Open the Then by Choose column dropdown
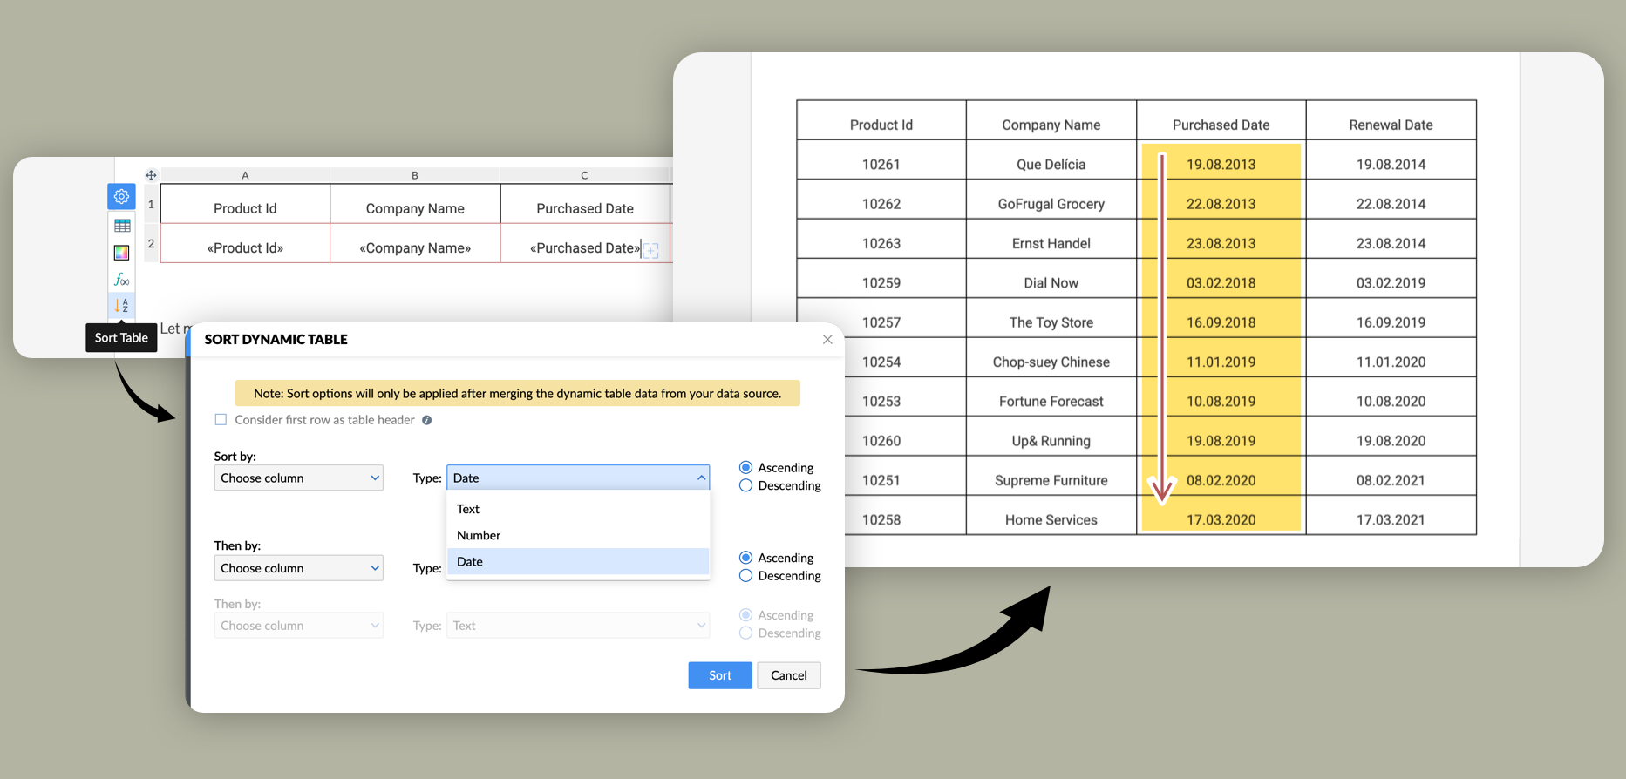Screen dimensions: 1626x779 click(x=298, y=568)
